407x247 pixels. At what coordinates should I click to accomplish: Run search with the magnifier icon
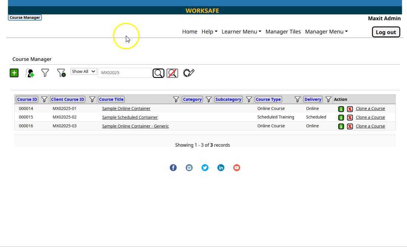158,73
